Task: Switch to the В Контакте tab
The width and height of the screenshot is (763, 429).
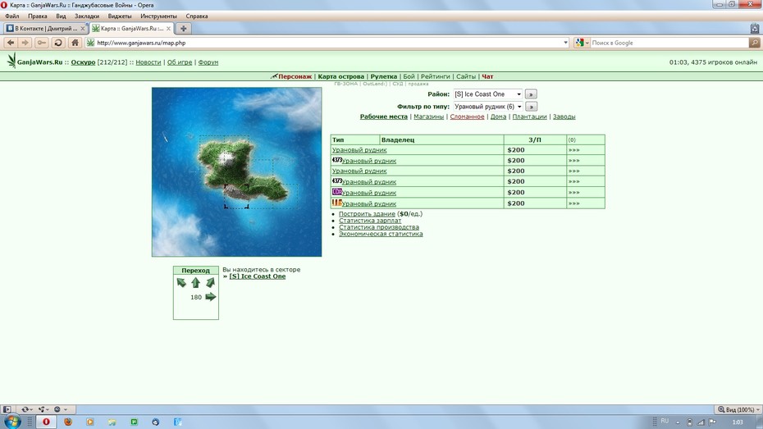Action: [45, 28]
